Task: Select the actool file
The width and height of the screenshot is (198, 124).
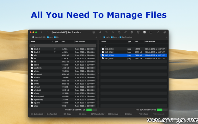Action: [x=63, y=65]
